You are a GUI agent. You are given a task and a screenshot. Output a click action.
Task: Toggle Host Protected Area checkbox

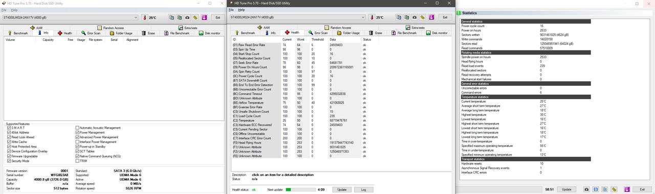pos(9,147)
